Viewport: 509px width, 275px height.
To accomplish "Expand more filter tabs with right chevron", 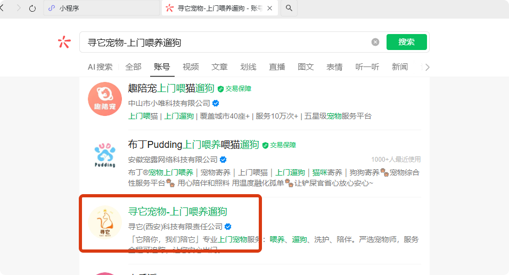I will (x=427, y=67).
